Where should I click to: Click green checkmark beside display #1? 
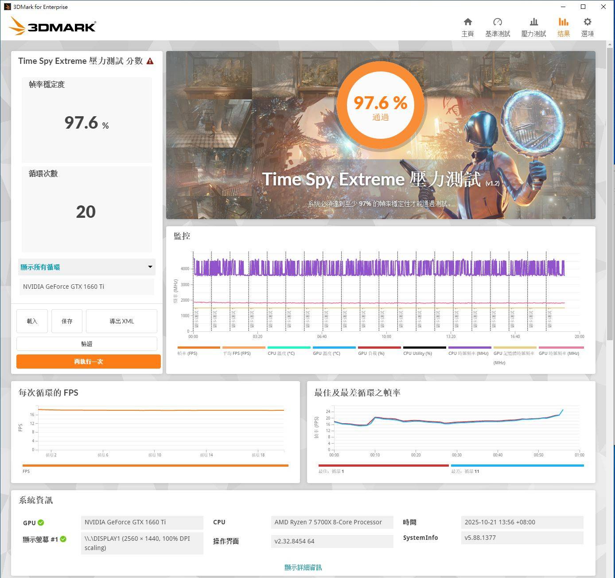tap(63, 539)
